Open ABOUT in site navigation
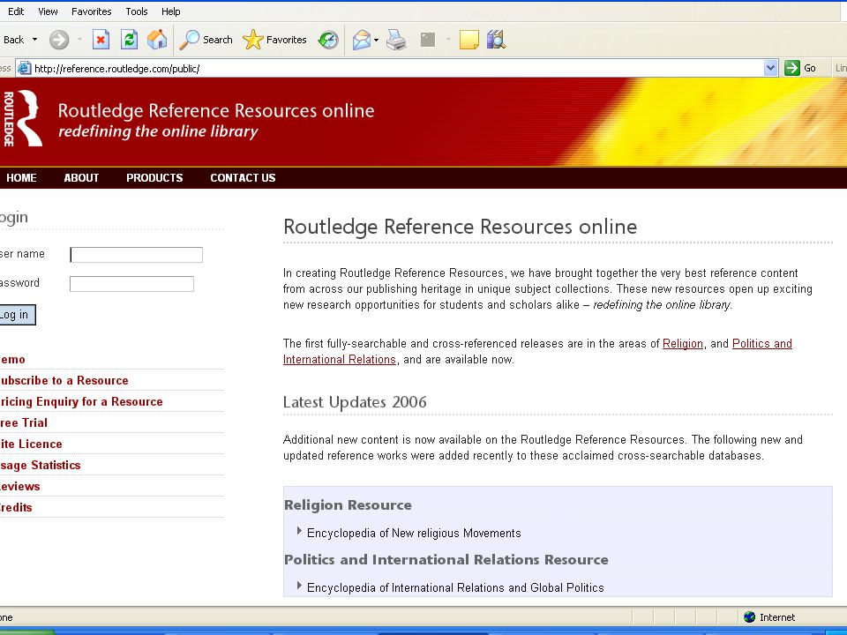 (81, 177)
